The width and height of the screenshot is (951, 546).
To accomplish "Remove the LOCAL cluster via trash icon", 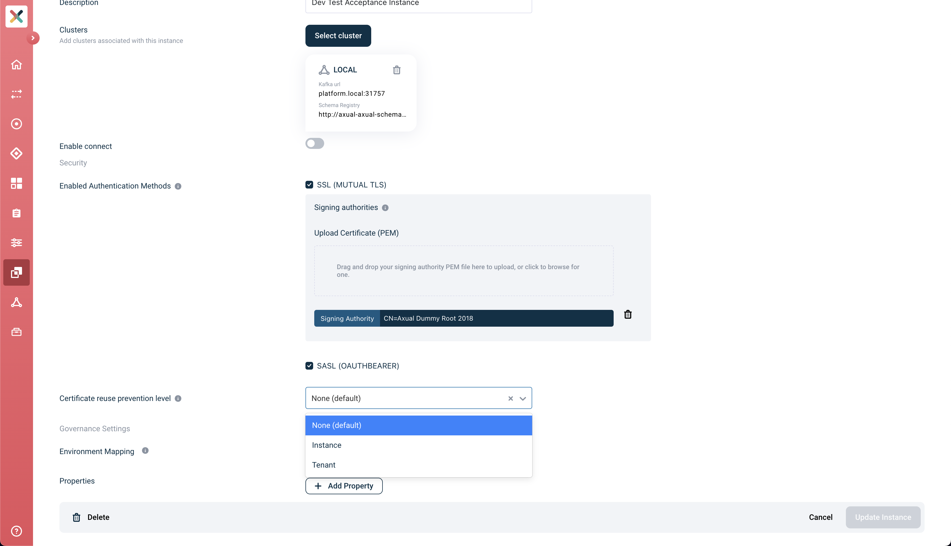I will [397, 70].
